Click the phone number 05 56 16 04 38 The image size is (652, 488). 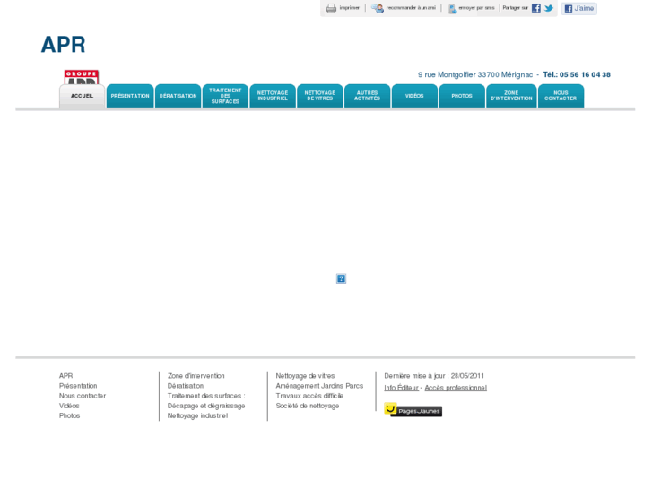coord(585,74)
